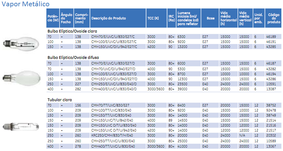Click the clear elliptical bulb lamp image
283x151 pixels.
(x=21, y=44)
